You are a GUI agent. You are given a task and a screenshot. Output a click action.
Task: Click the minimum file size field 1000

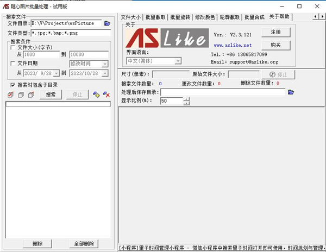click(41, 55)
